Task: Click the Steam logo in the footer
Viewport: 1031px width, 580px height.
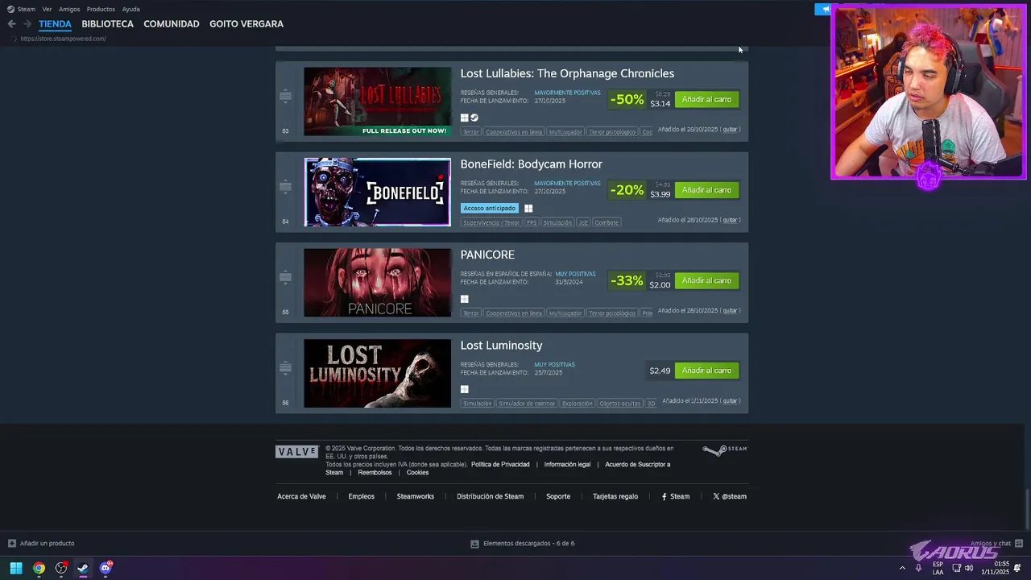Action: point(725,450)
